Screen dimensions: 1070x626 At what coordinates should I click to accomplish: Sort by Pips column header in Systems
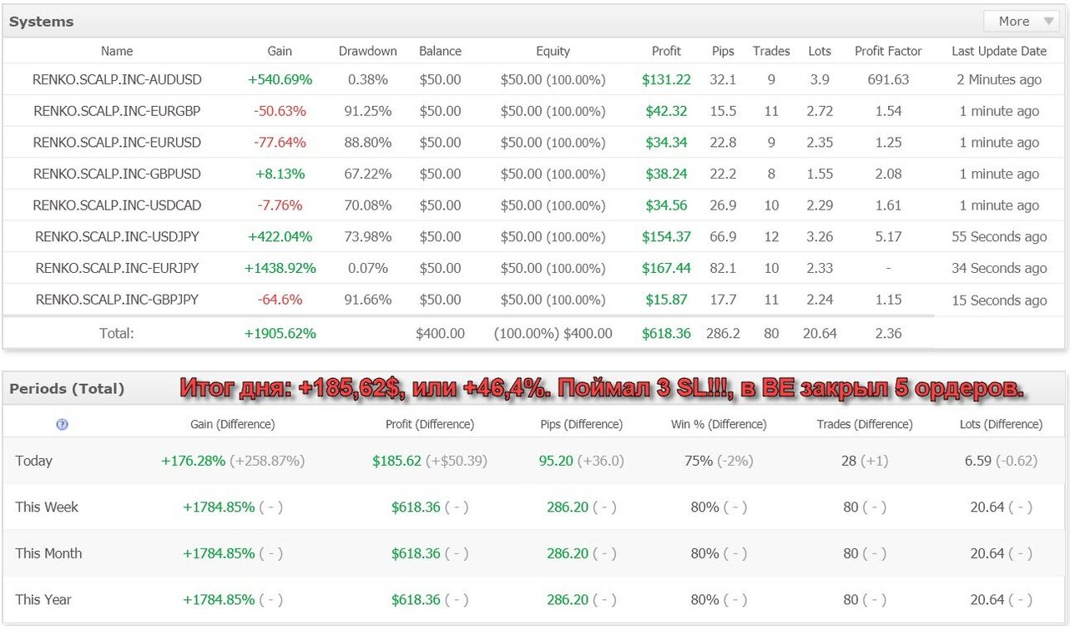click(x=723, y=51)
